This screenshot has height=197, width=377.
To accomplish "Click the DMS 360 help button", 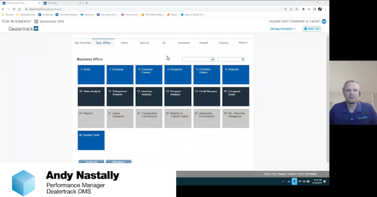I will pyautogui.click(x=311, y=29).
